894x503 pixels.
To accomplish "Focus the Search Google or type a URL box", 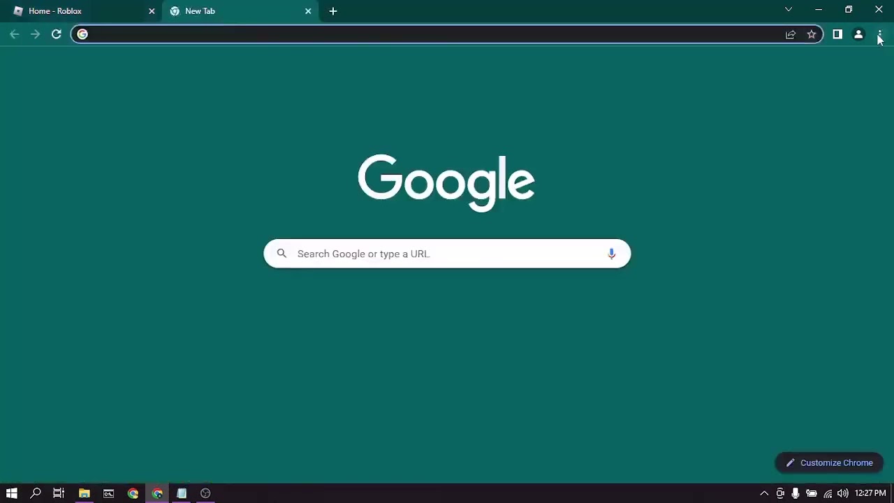I will (x=447, y=254).
